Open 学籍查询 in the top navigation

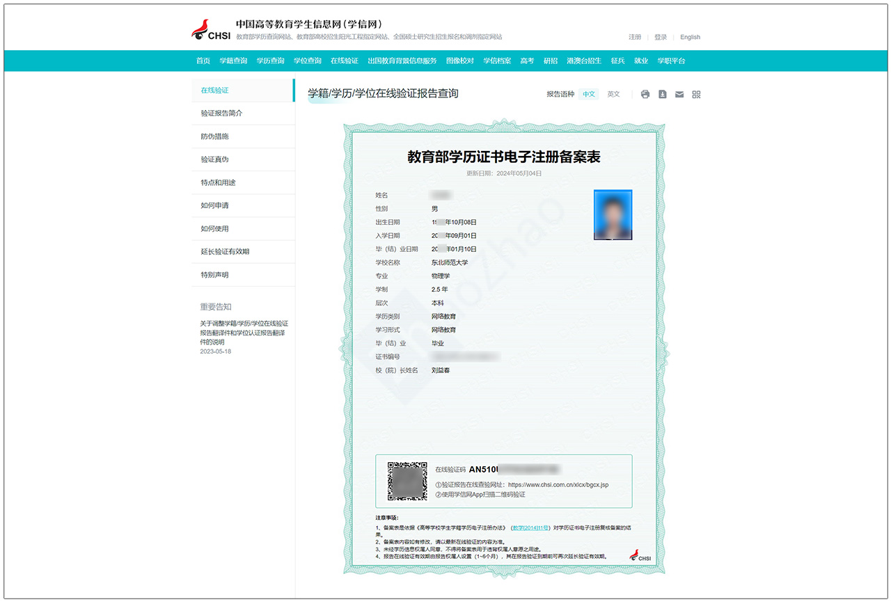(x=232, y=61)
